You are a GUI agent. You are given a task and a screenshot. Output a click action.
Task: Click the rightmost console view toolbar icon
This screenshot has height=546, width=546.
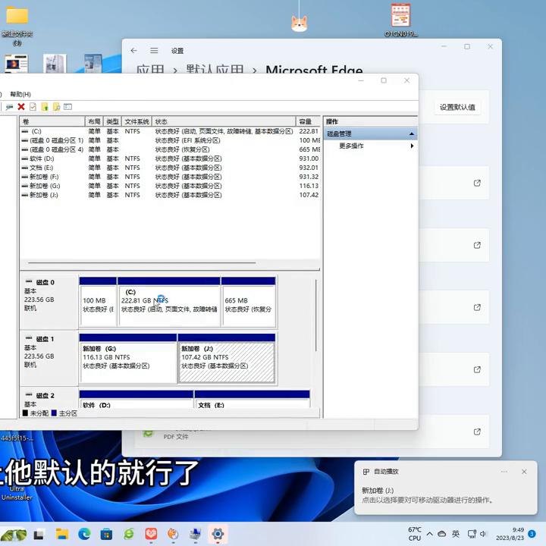point(67,107)
